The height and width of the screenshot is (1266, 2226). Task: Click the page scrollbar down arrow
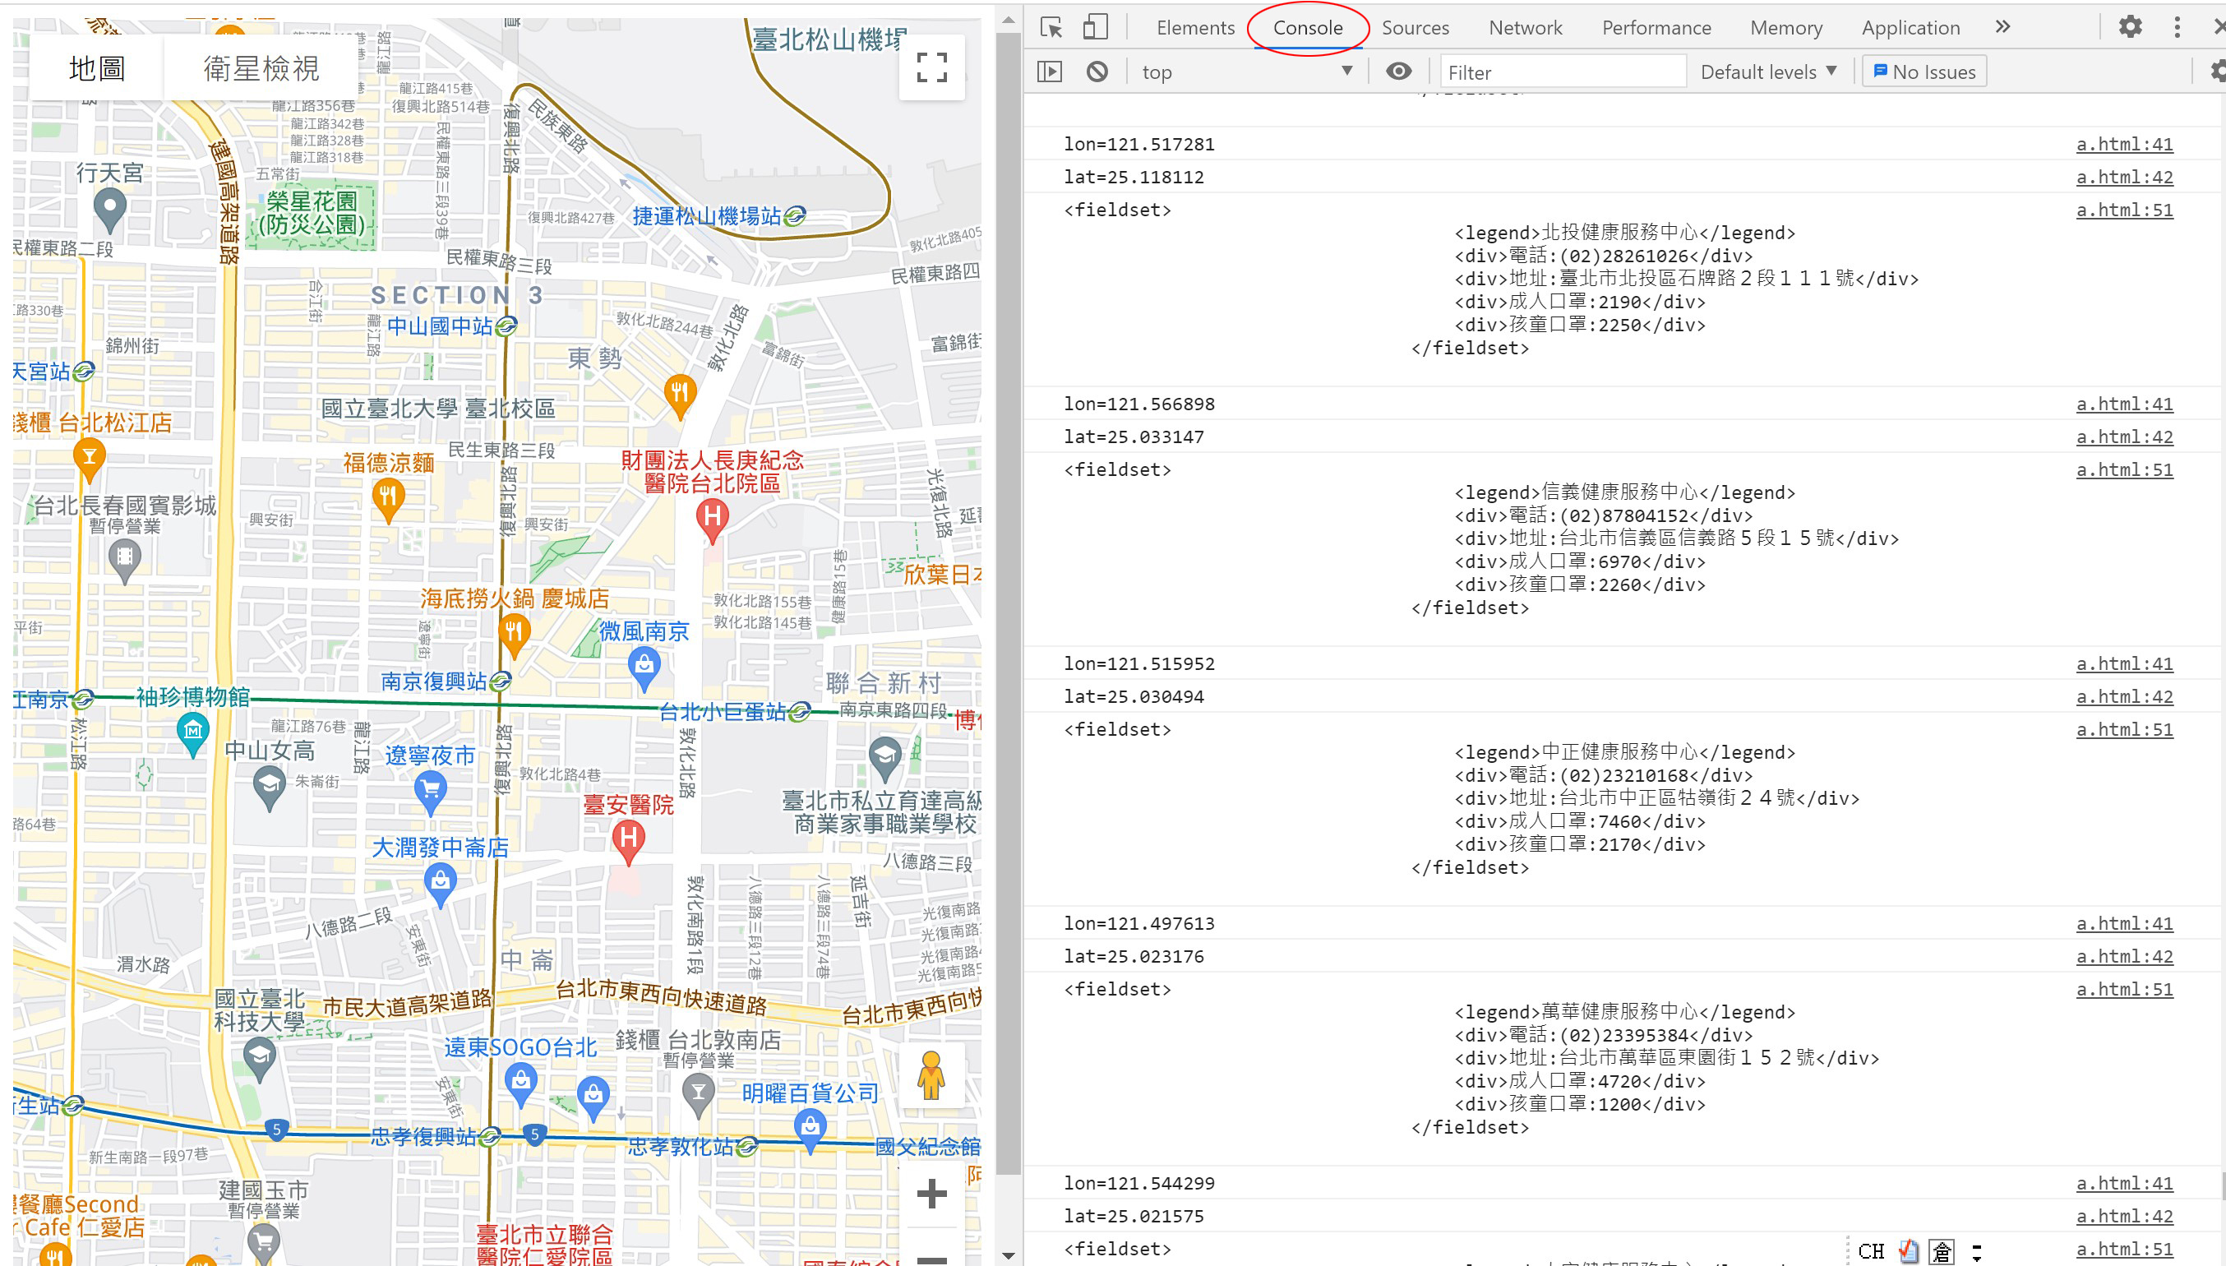pos(1009,1255)
